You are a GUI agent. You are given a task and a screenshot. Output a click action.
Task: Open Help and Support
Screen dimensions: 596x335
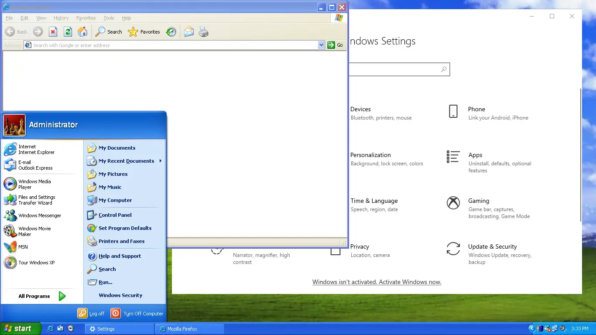tap(124, 256)
